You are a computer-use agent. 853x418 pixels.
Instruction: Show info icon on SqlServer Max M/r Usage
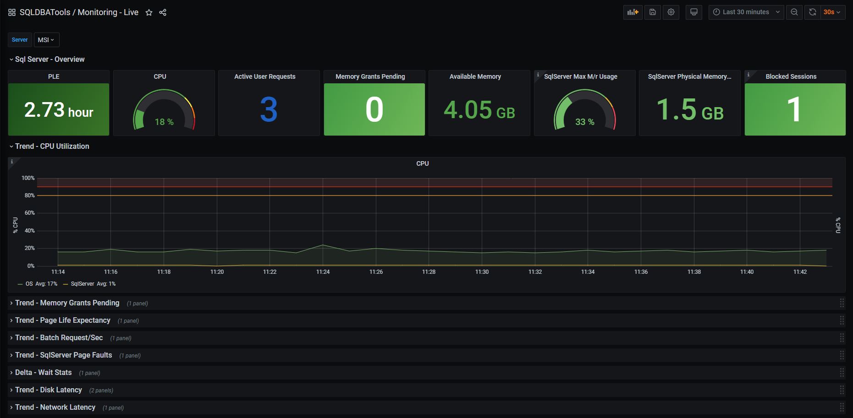[x=538, y=75]
